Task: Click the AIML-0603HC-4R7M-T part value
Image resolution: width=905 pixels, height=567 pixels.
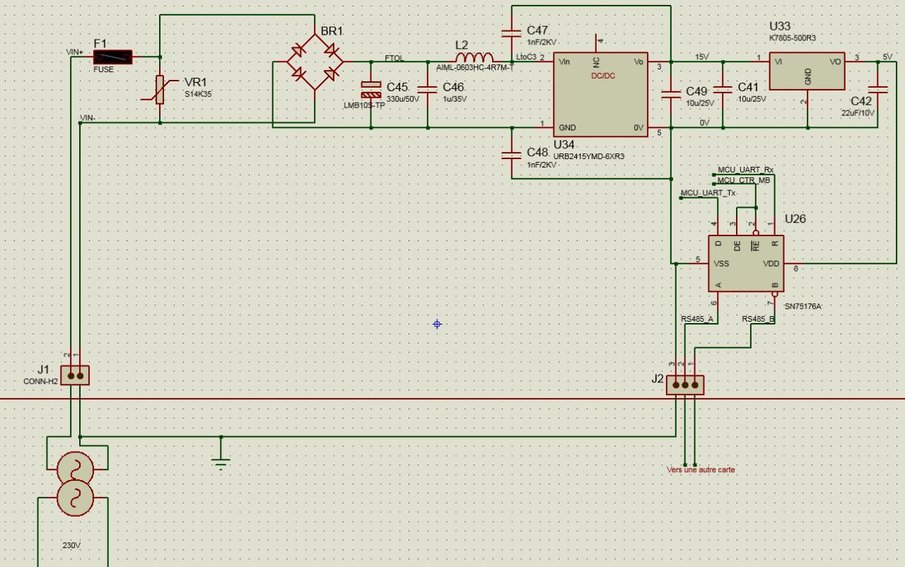Action: (x=475, y=67)
